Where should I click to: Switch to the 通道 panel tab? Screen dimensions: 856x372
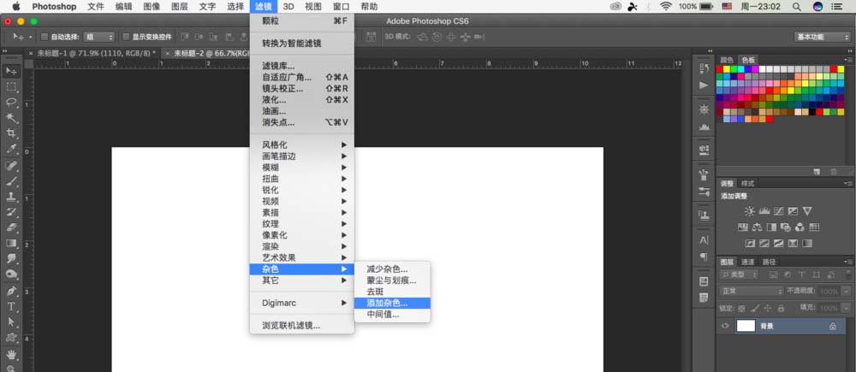tap(747, 262)
